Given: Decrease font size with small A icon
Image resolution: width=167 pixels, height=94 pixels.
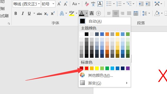Looking at the screenshot, I should click(66, 4).
